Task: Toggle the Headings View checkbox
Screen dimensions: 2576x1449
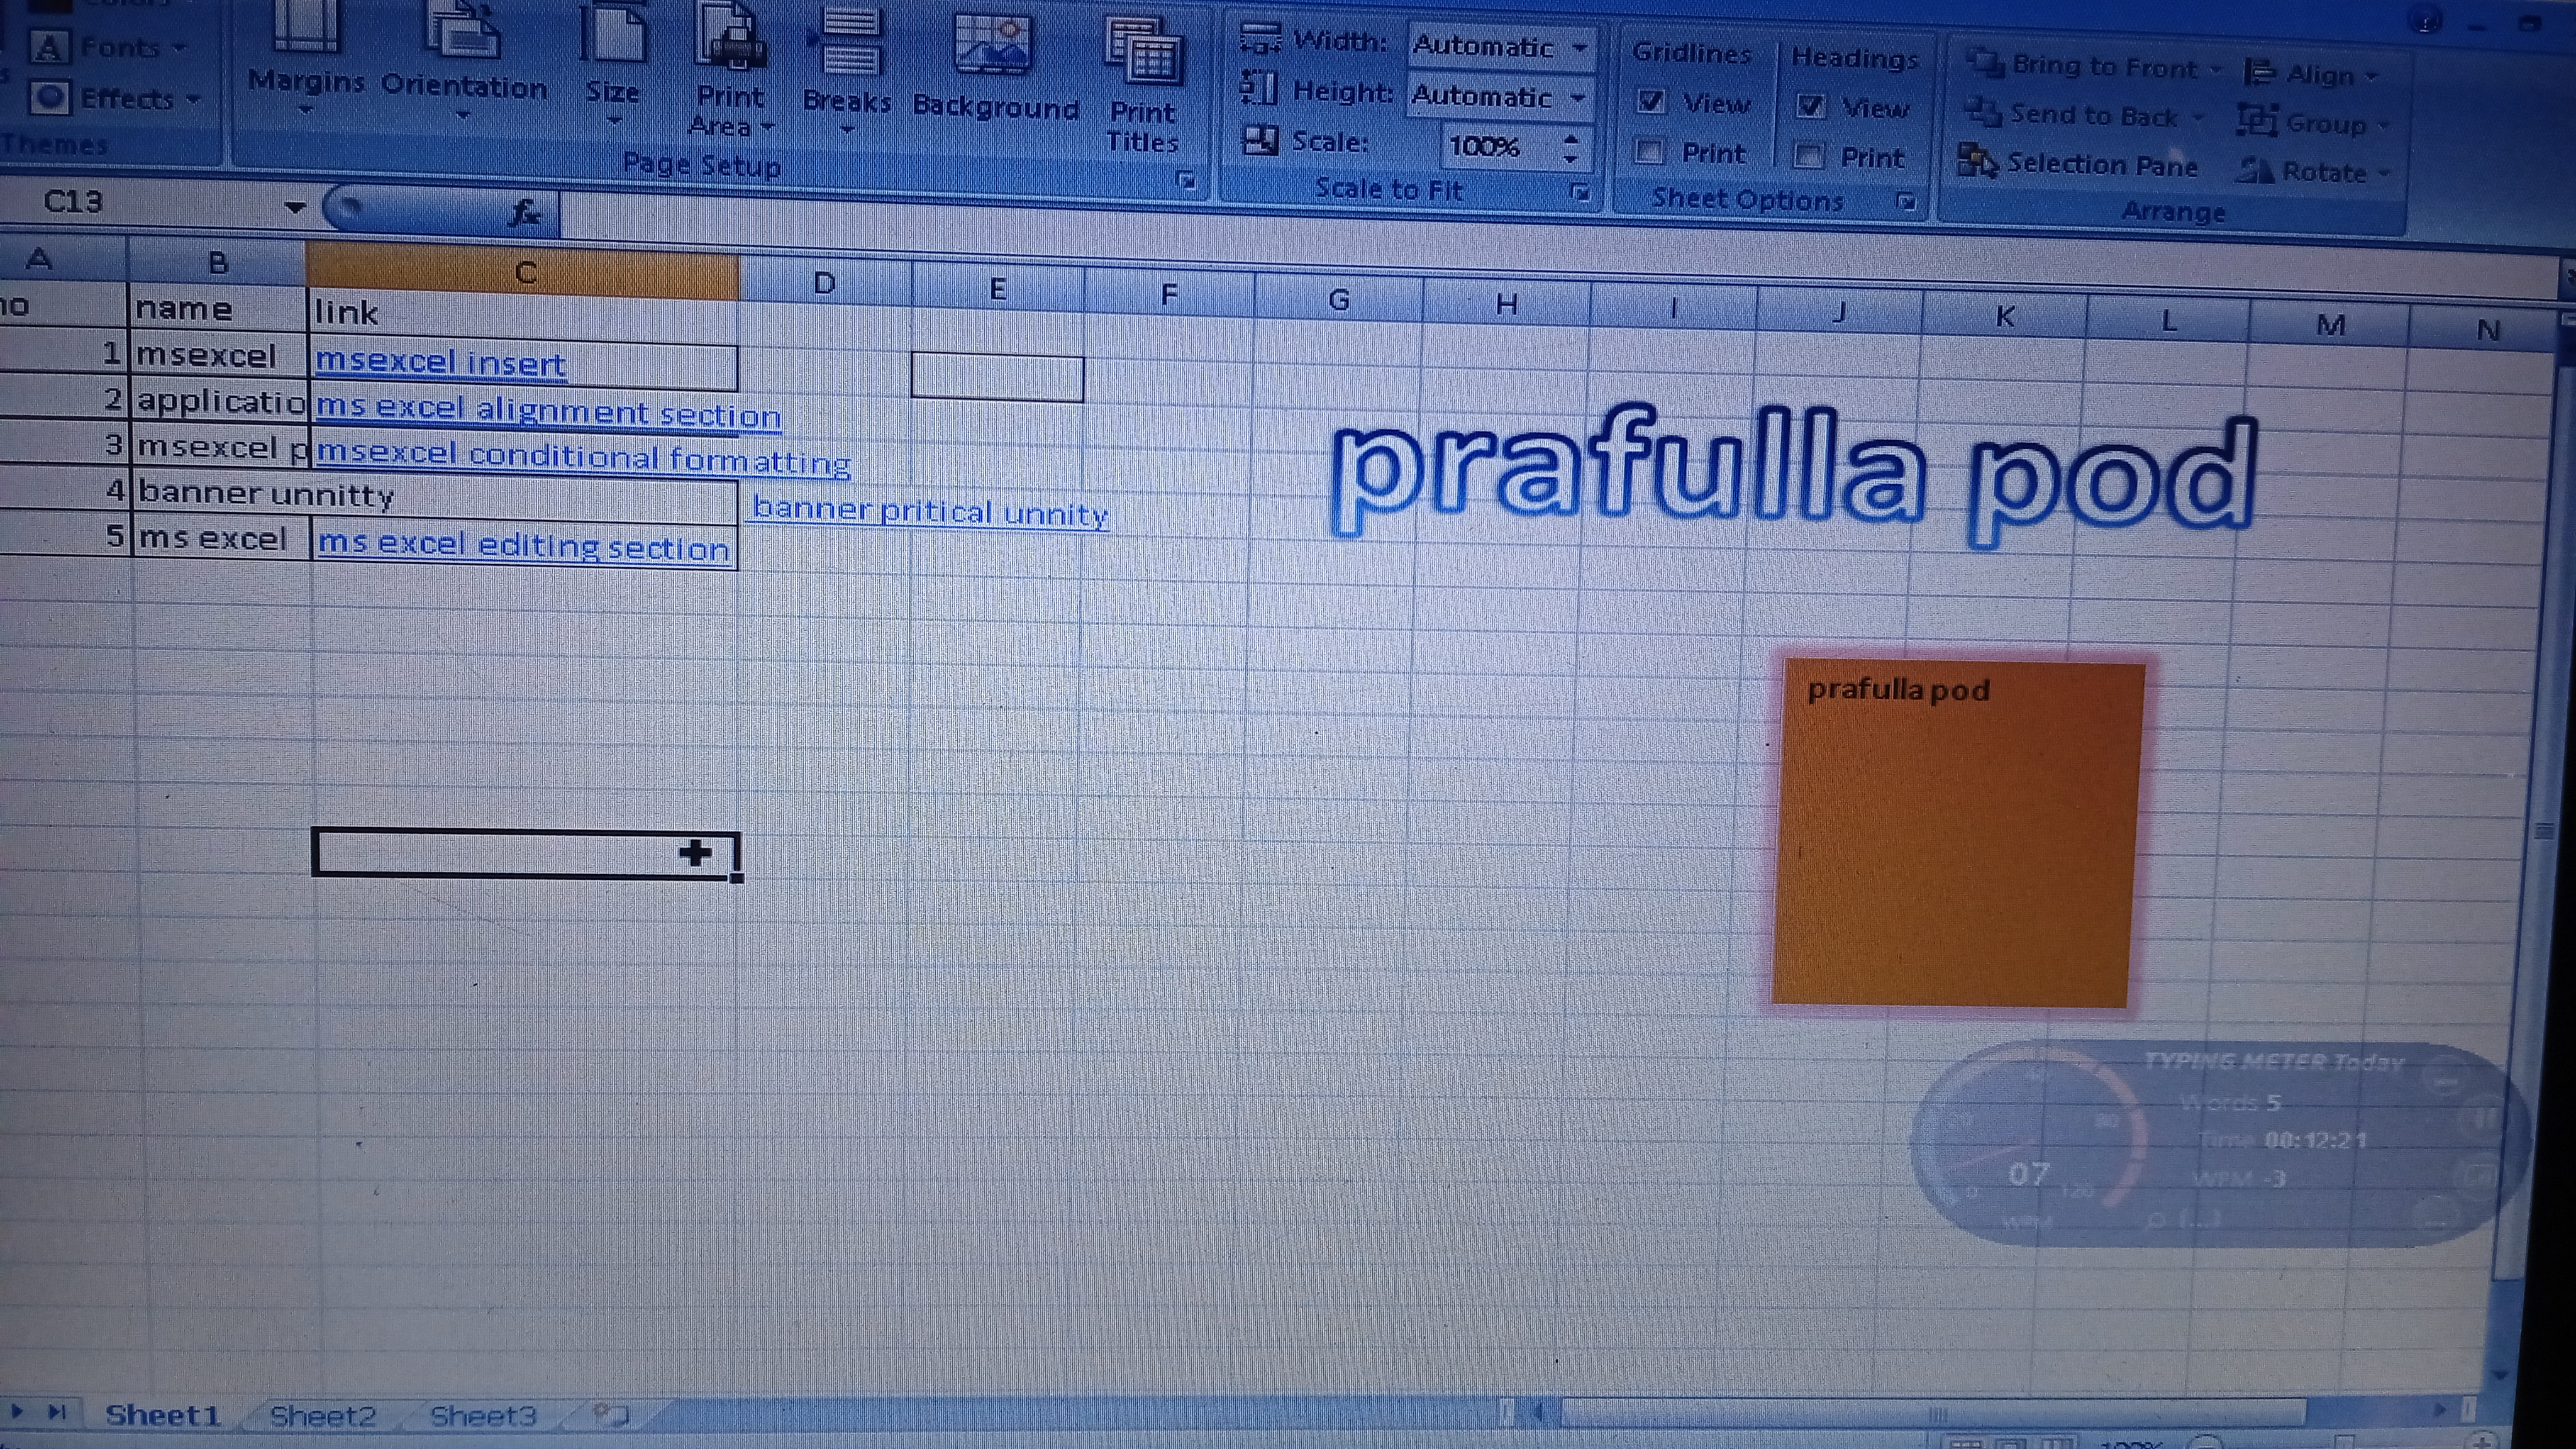Action: [x=1810, y=106]
